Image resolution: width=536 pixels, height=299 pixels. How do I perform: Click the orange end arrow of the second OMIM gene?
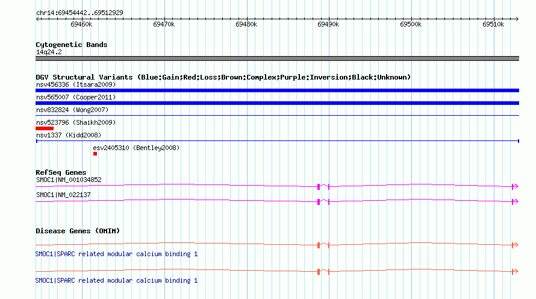point(515,271)
